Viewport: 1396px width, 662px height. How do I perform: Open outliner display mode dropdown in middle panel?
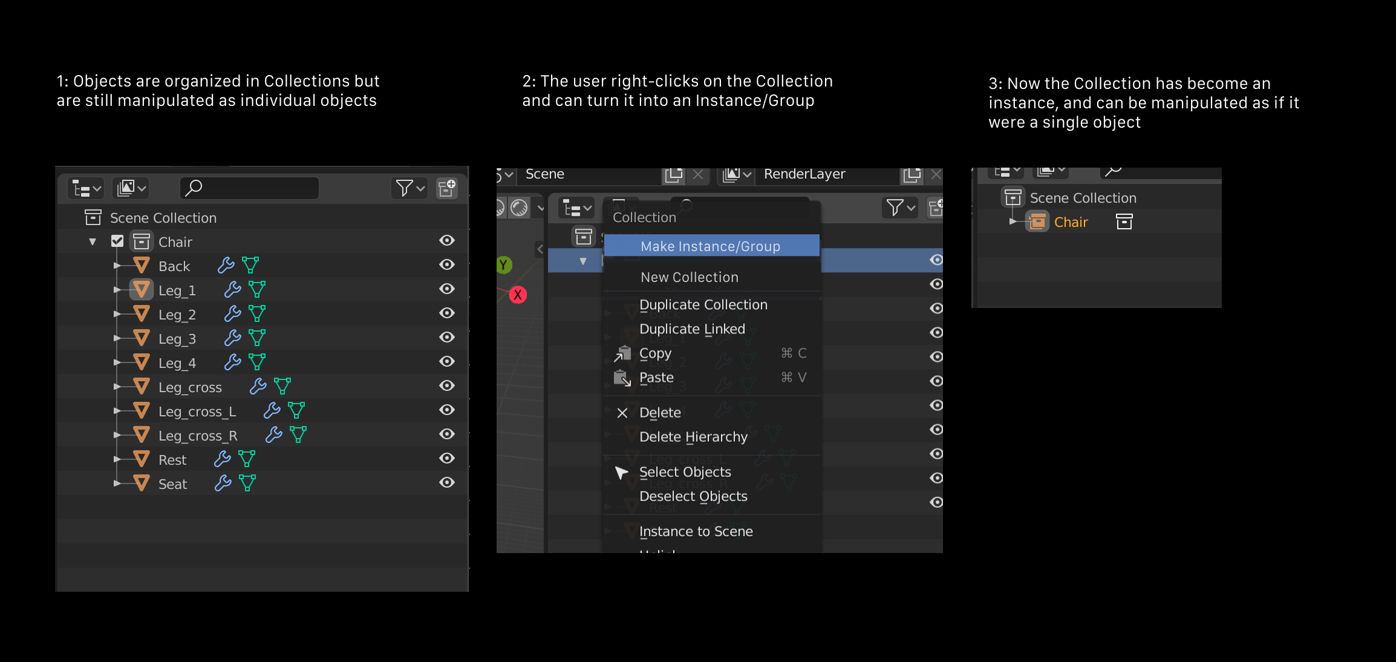(x=575, y=209)
